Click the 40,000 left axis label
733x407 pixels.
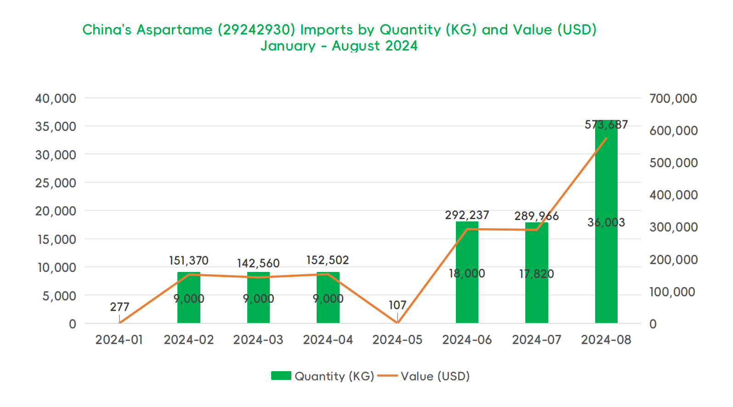(x=56, y=98)
